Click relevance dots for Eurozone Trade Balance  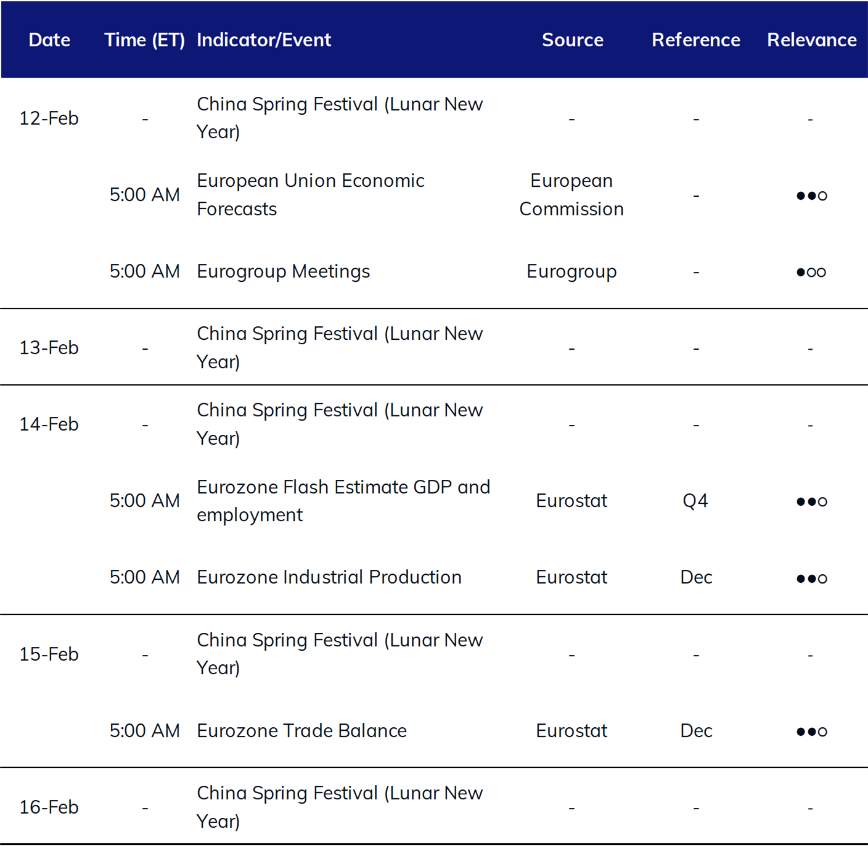[x=811, y=731]
